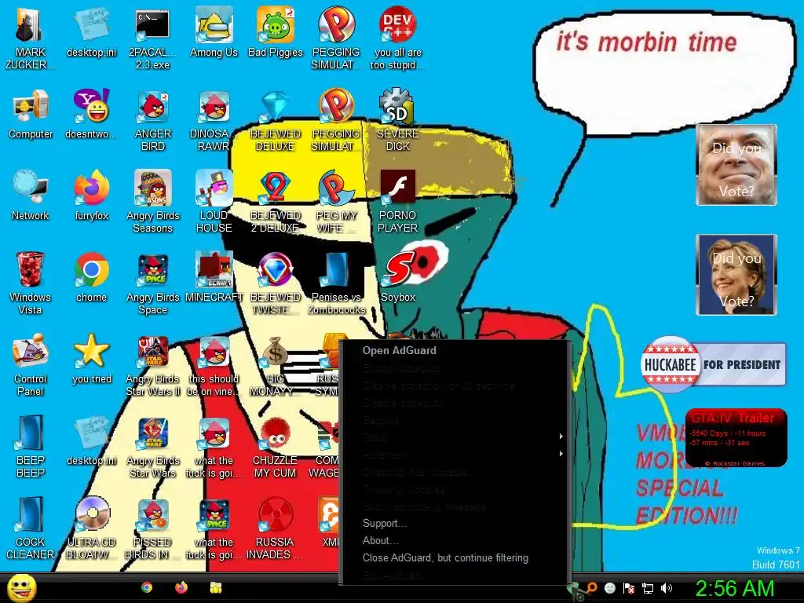
Task: Click the white smiley tray icon
Action: [x=609, y=588]
